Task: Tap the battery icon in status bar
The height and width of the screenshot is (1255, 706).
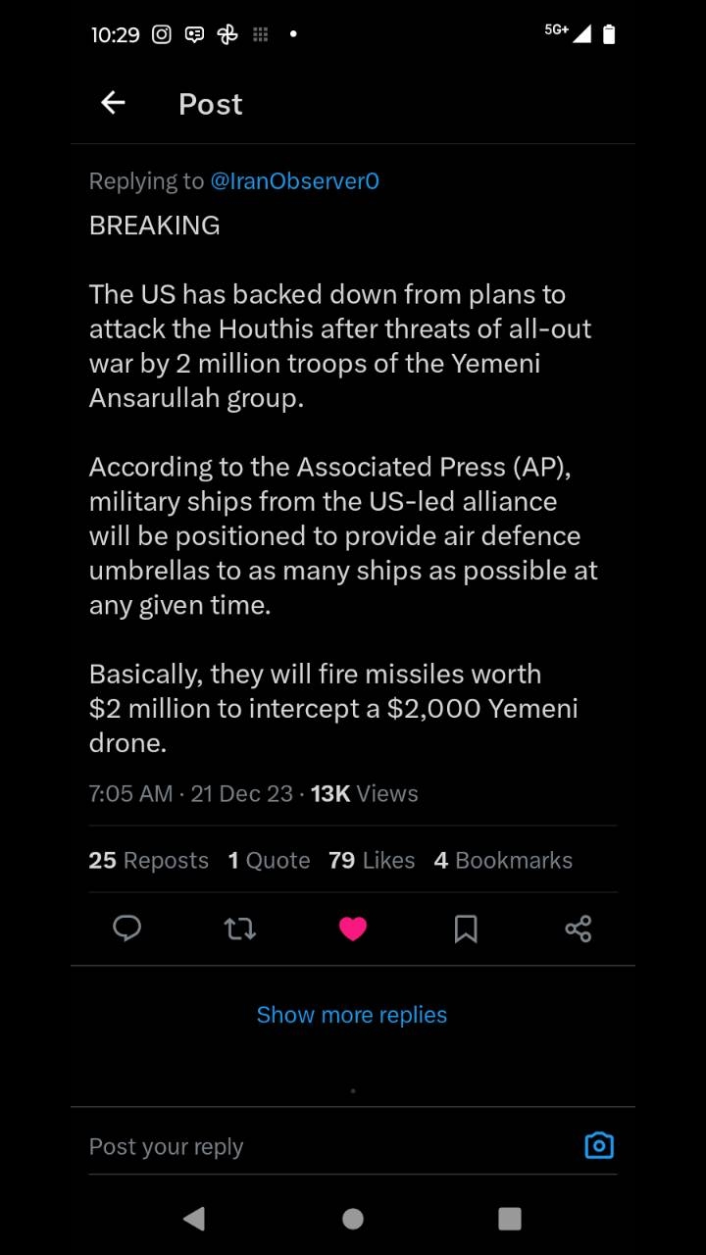Action: 609,34
